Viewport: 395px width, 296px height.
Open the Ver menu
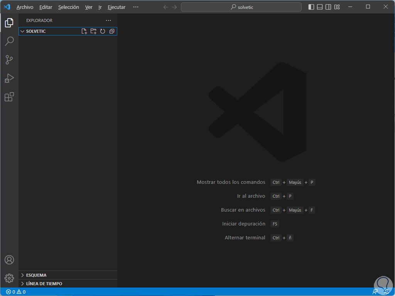point(89,7)
